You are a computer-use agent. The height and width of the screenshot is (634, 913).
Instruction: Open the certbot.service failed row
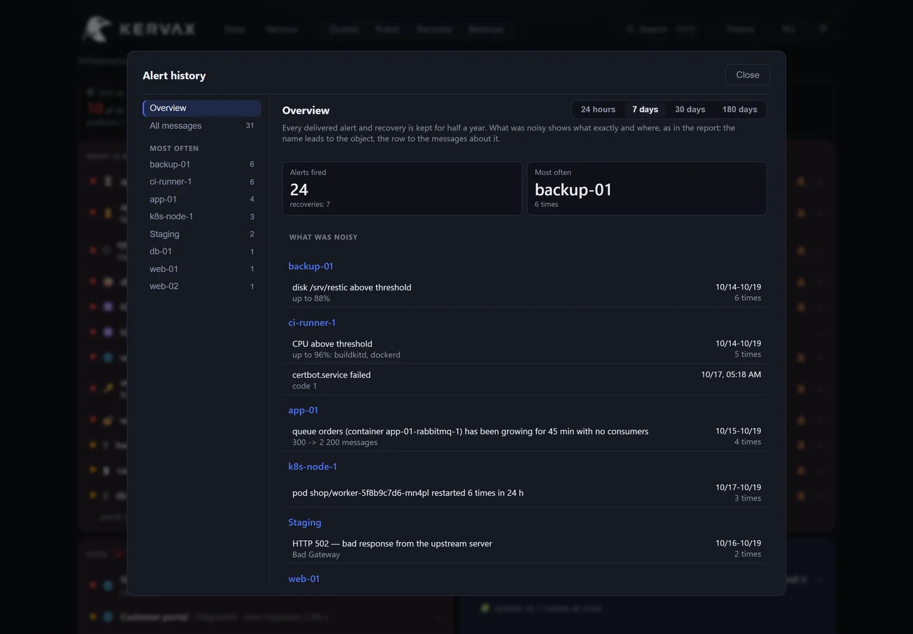(524, 380)
